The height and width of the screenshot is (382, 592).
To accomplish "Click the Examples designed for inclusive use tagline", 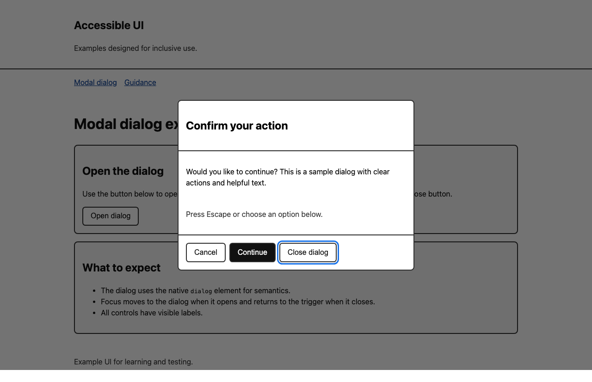I will (135, 48).
